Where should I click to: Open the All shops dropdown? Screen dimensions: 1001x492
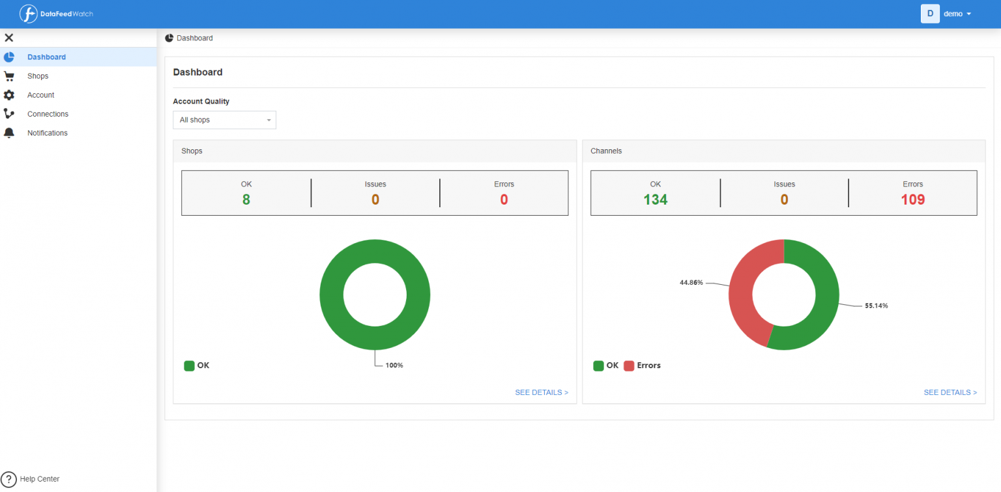[224, 120]
